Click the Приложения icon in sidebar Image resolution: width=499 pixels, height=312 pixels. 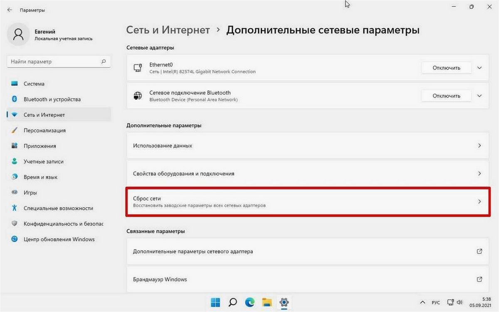point(15,146)
